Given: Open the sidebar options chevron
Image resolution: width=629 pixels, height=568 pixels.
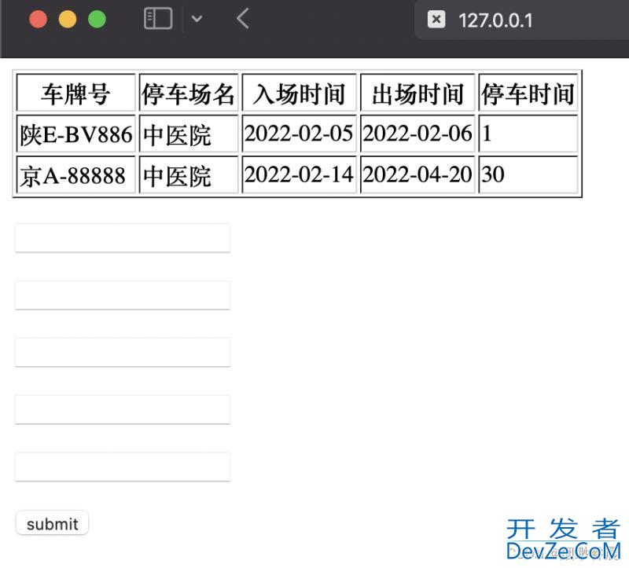Looking at the screenshot, I should (197, 19).
